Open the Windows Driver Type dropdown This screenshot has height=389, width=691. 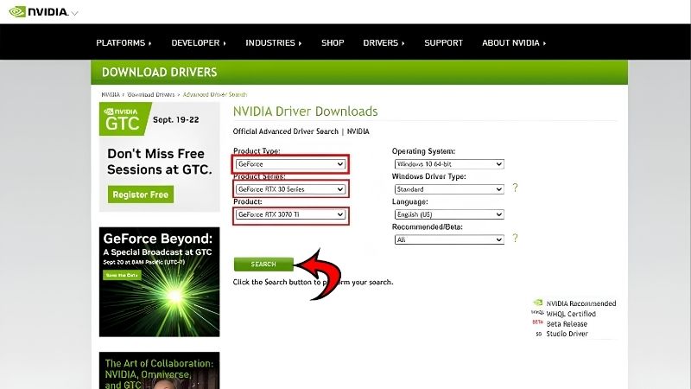449,189
